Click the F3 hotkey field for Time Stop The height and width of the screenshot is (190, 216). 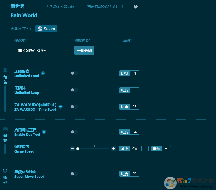pos(134,107)
